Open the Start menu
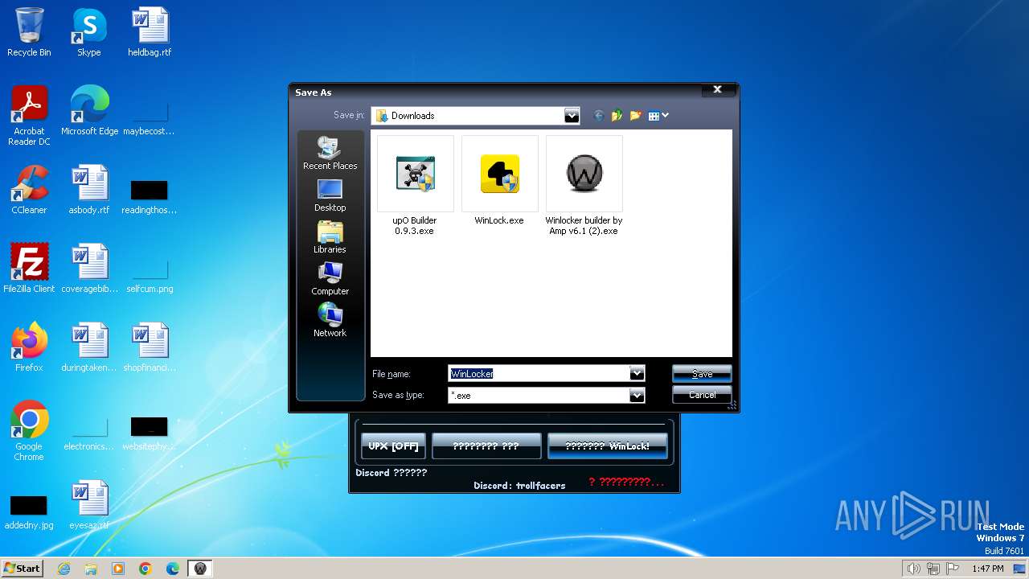This screenshot has height=579, width=1029. tap(23, 568)
